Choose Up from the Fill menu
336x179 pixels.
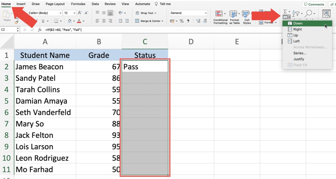point(307,35)
